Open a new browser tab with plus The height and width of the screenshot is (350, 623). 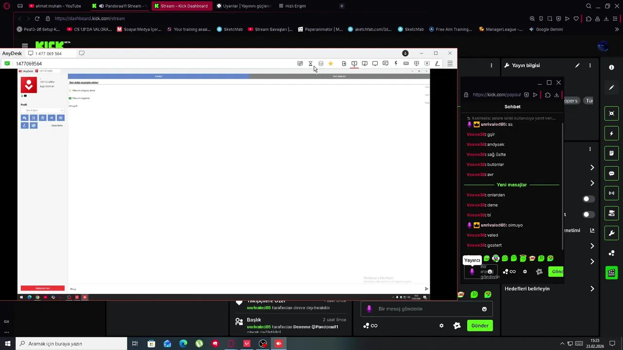tap(342, 6)
